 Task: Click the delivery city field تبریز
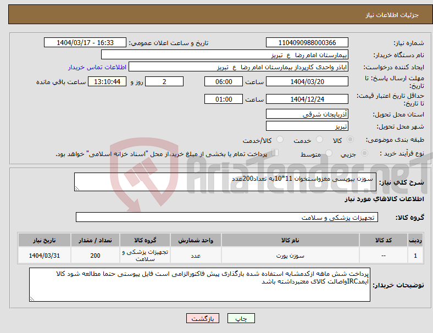pos(307,126)
